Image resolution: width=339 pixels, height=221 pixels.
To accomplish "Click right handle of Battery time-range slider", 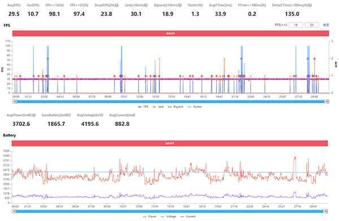I will coord(325,211).
